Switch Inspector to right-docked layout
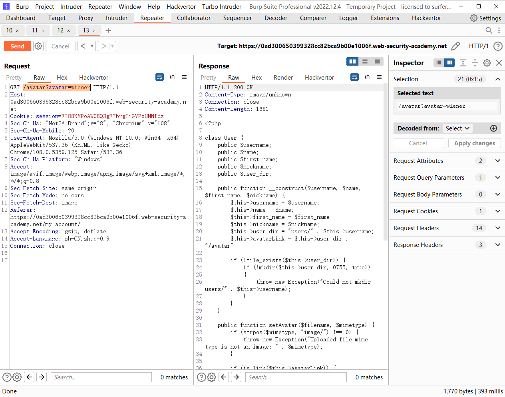 click(x=450, y=63)
